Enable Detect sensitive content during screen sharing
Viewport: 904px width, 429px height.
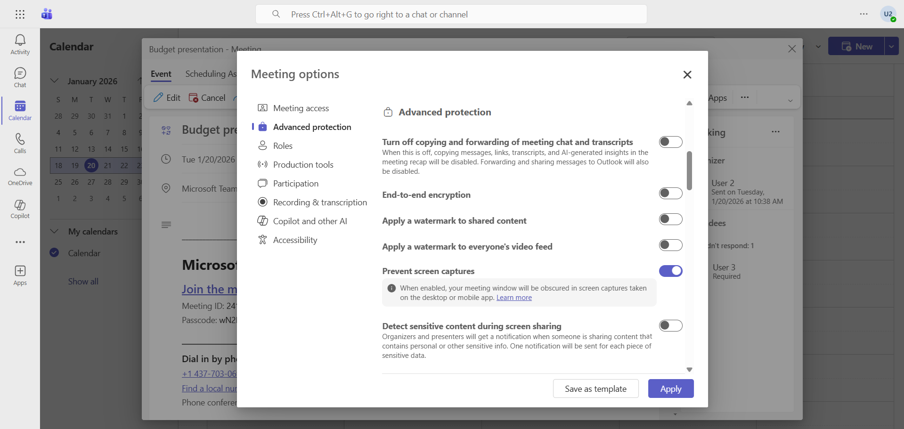670,326
